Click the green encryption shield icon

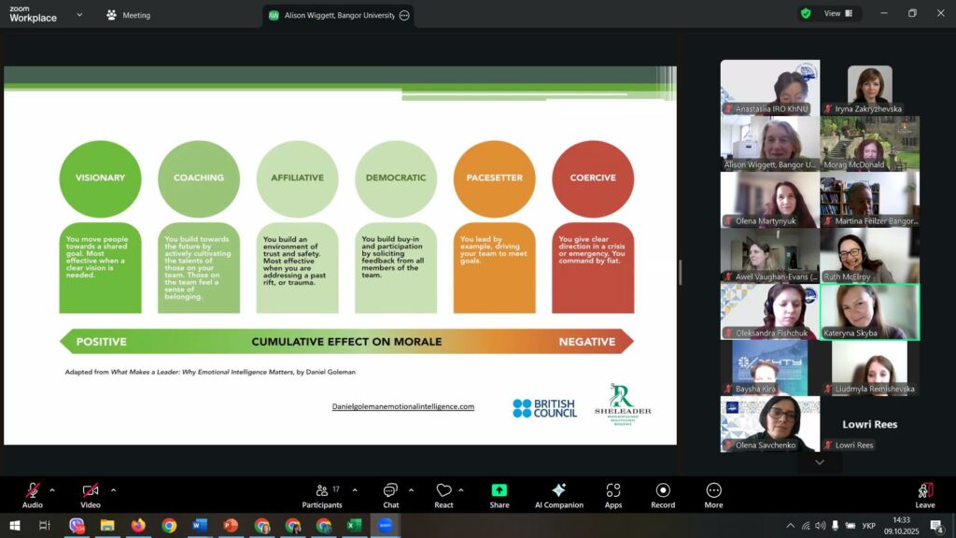pos(805,14)
